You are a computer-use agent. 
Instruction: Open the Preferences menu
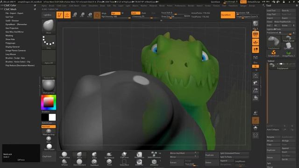tap(180, 6)
